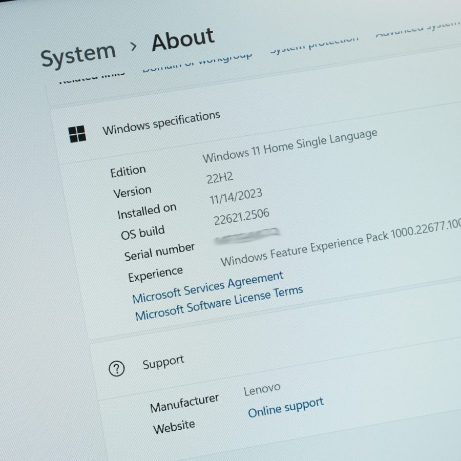This screenshot has width=461, height=461.
Task: Select the About page title
Action: tap(183, 39)
